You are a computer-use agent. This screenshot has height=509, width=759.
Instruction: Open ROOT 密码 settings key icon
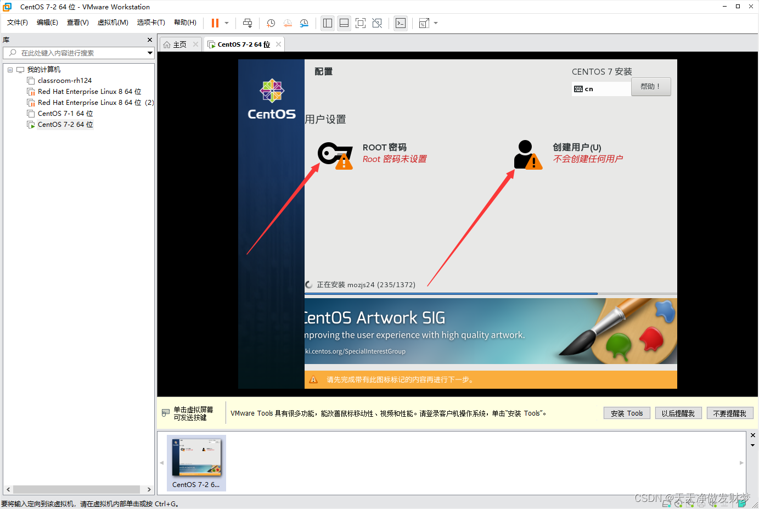tap(335, 155)
